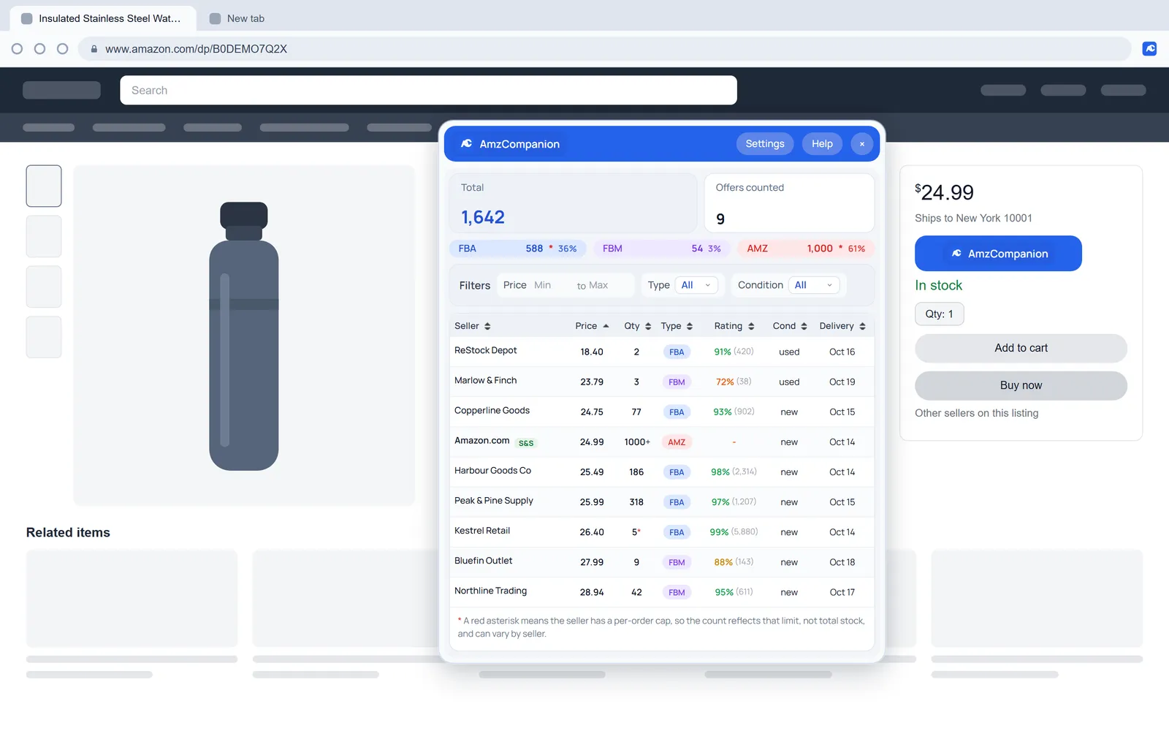
Task: Select the FBM summary chip
Action: pos(661,249)
